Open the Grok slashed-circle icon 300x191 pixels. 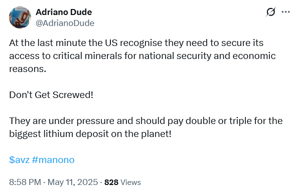tap(270, 12)
